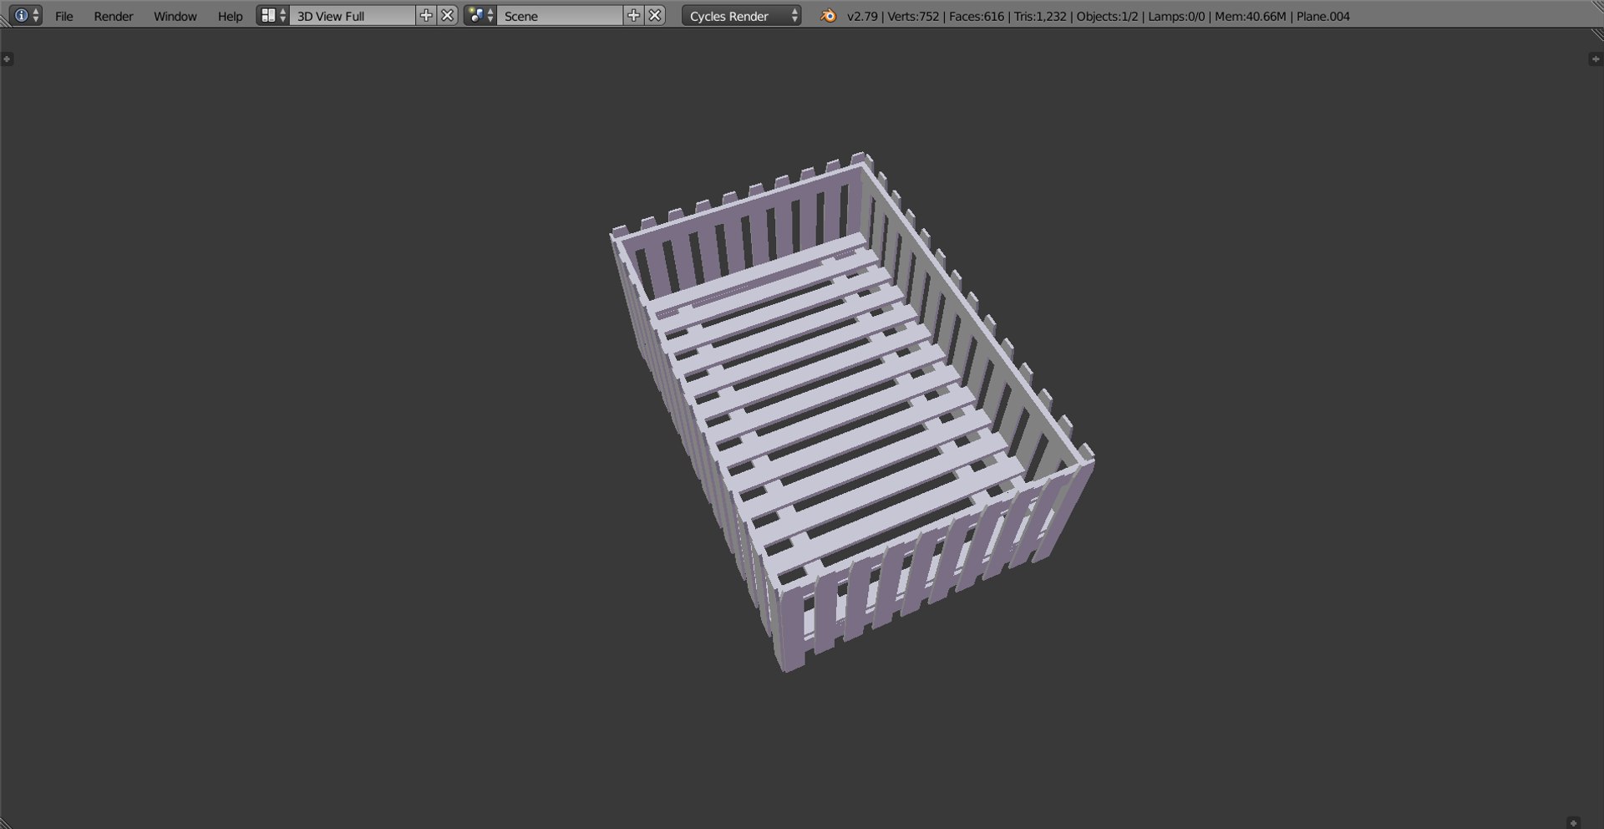This screenshot has width=1604, height=829.
Task: Click the Blender logo icon
Action: click(828, 16)
